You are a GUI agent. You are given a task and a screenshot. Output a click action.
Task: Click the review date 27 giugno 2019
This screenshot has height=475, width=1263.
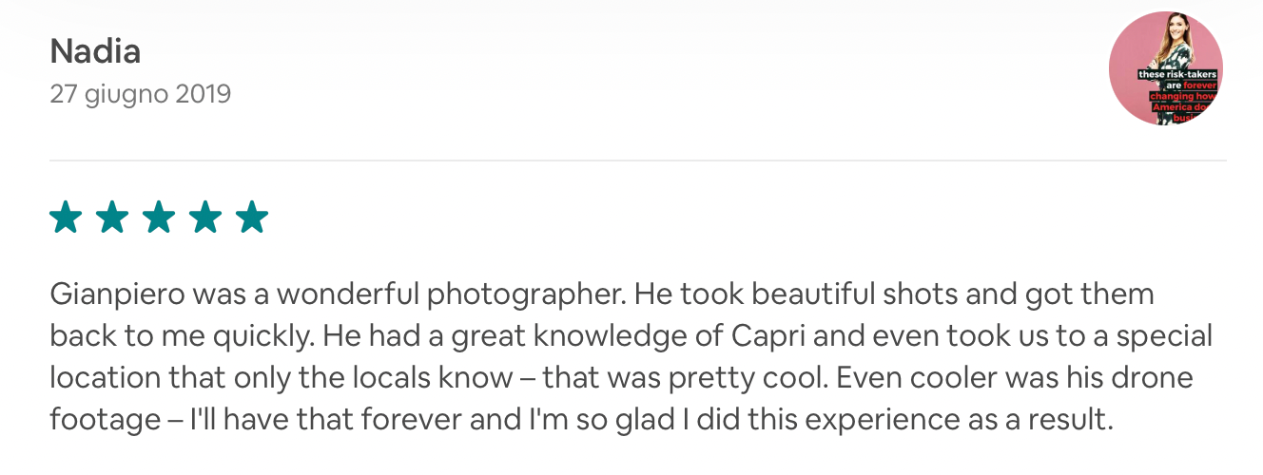pos(140,94)
